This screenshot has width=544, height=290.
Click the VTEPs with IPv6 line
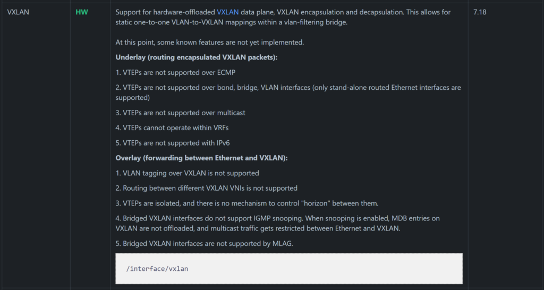[173, 143]
